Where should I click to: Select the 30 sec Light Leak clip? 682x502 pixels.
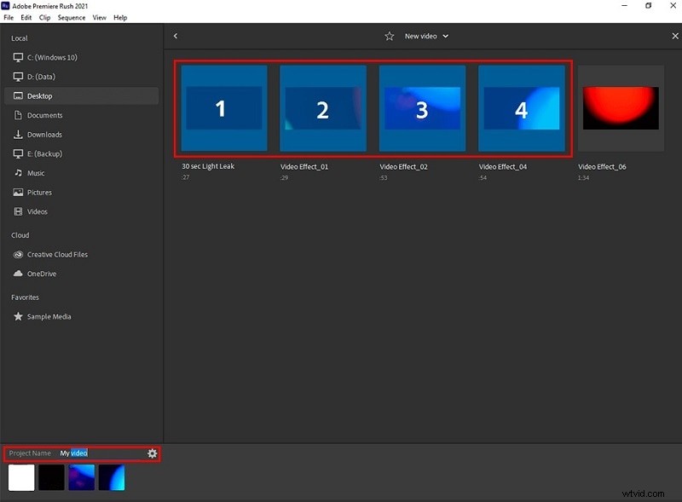[x=223, y=108]
